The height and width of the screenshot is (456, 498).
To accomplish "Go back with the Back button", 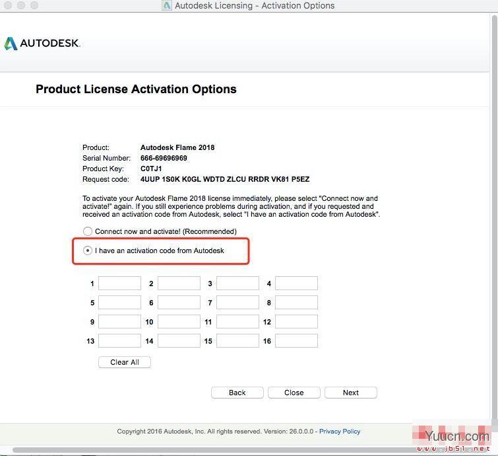I will click(x=237, y=393).
